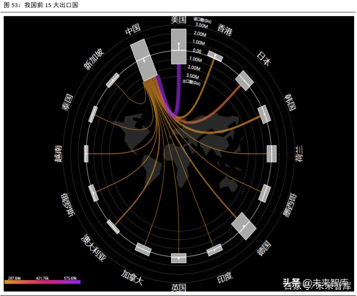The width and height of the screenshot is (357, 296).
Task: Click the 3.00M import axis label
Action: pos(201,26)
